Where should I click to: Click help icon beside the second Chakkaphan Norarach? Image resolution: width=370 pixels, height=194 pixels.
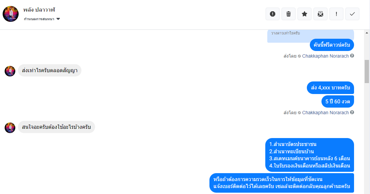tap(352, 112)
